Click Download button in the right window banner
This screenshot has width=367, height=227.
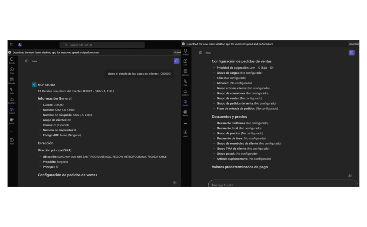(x=354, y=44)
